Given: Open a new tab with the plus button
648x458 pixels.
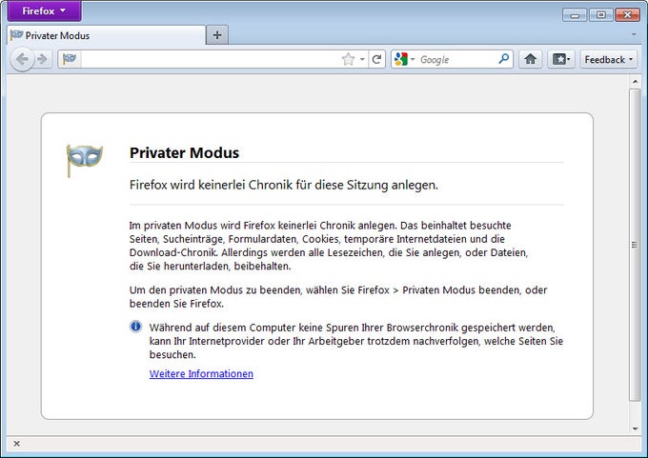Looking at the screenshot, I should [217, 35].
